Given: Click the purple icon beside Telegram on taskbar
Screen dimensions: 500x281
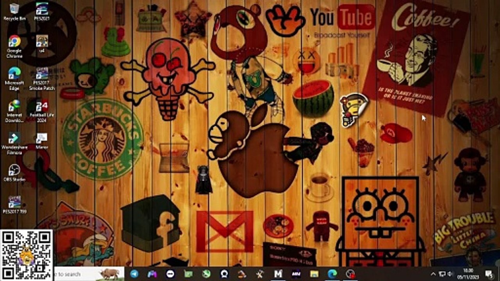Looking at the screenshot, I should coord(152,274).
